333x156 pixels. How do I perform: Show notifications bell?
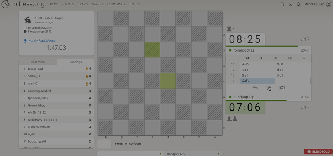tap(298, 4)
